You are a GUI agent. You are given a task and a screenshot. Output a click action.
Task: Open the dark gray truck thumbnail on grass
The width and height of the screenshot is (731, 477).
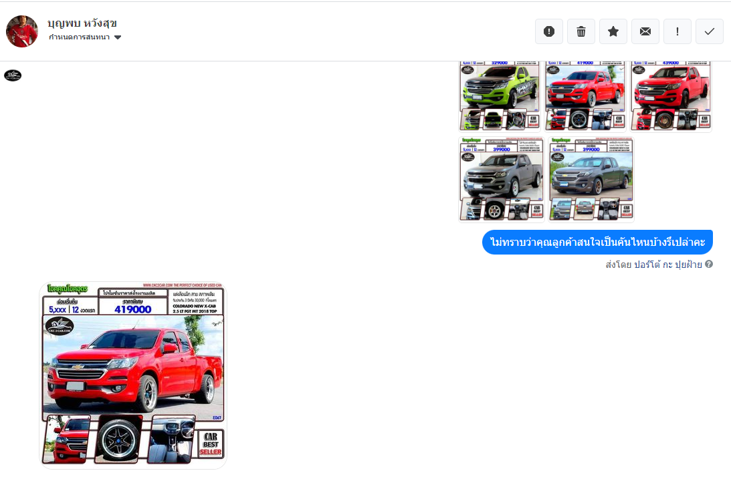(591, 179)
